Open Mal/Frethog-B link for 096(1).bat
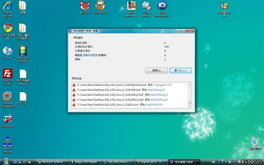Screen dimensions: 264x165 pos(159,100)
